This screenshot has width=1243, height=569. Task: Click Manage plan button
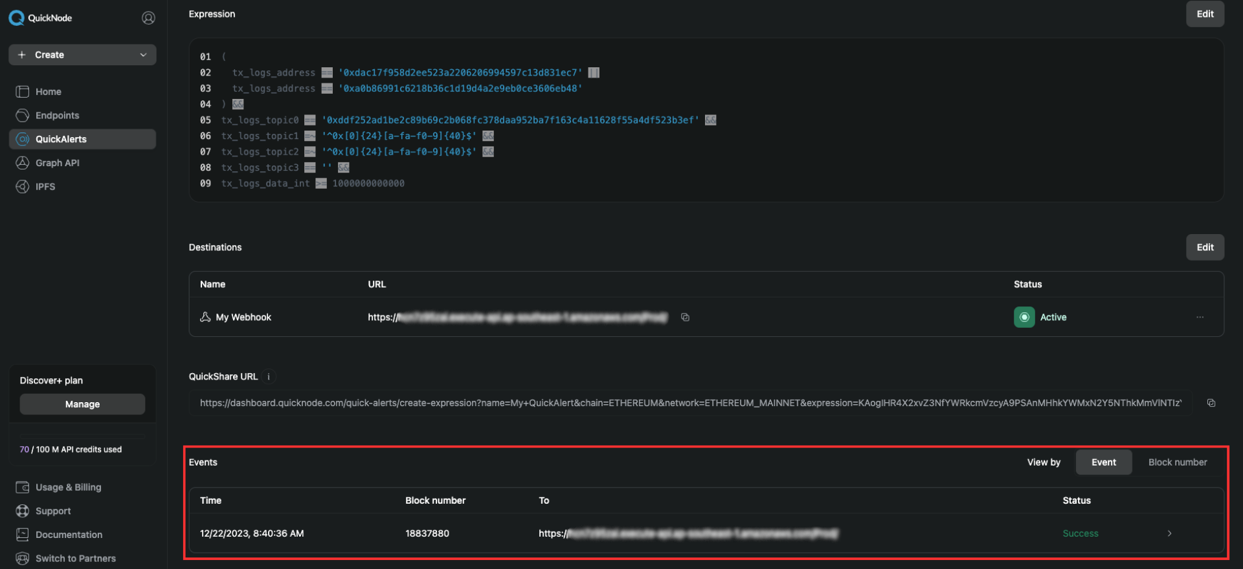[x=82, y=404]
